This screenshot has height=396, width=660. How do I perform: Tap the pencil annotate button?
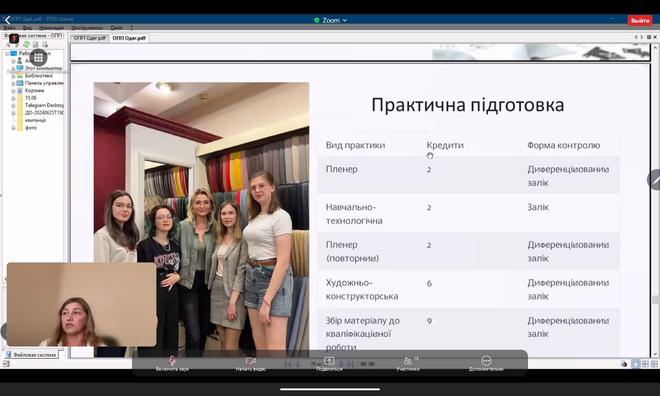pyautogui.click(x=654, y=180)
